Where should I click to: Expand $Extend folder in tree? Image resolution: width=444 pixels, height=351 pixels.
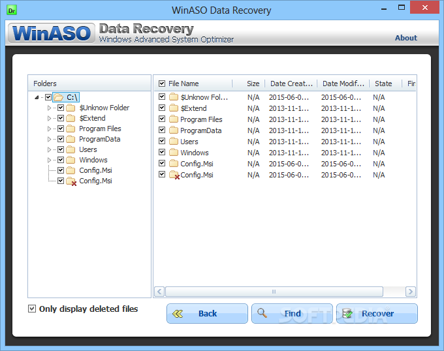coord(49,118)
